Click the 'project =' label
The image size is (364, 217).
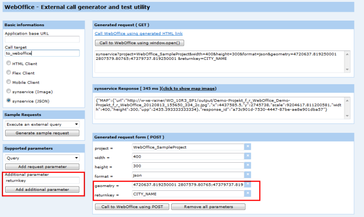tap(103, 148)
